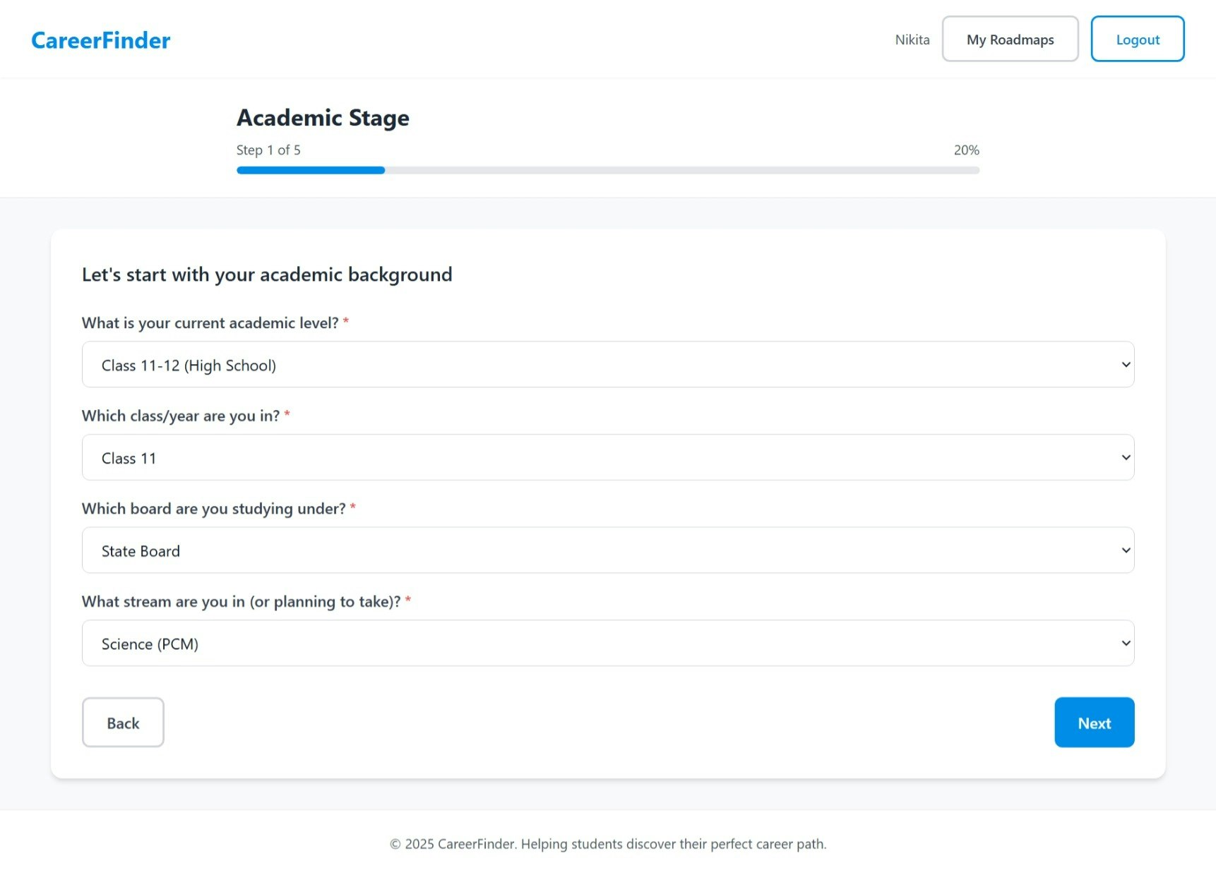Open My Roadmaps
1216x875 pixels.
pos(1010,39)
